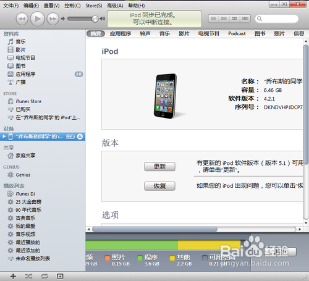Click the horizontal scrollbar right arrow
This screenshot has width=309, height=281.
[300, 229]
